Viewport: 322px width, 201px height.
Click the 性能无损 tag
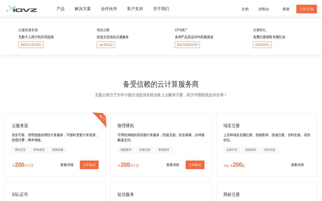click(145, 150)
